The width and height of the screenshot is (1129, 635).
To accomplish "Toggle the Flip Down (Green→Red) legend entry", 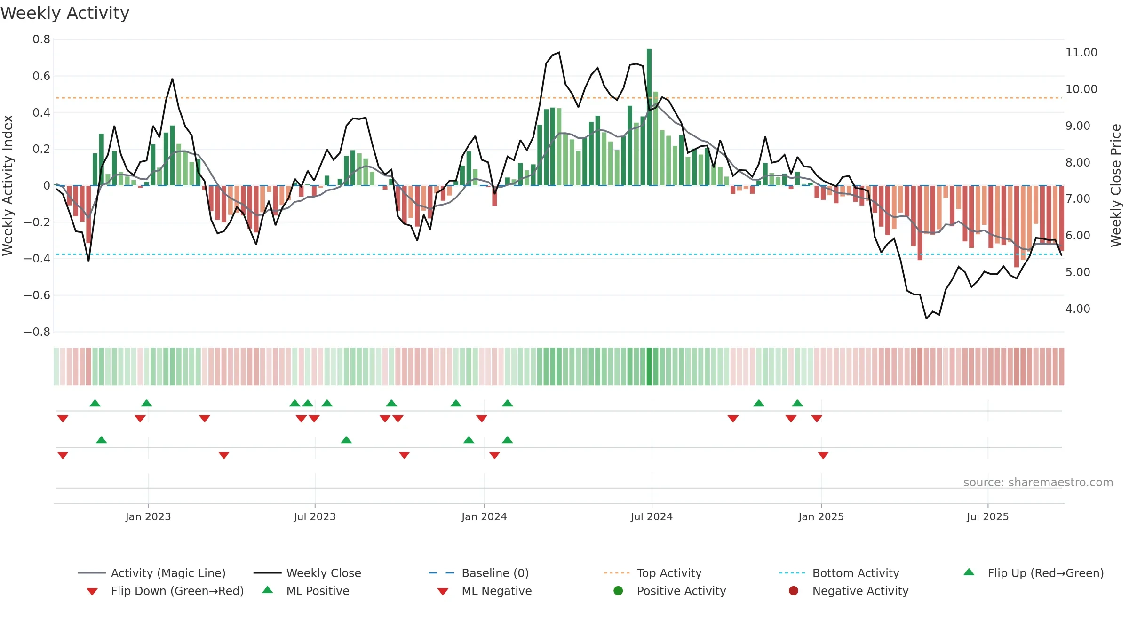I will (x=165, y=591).
